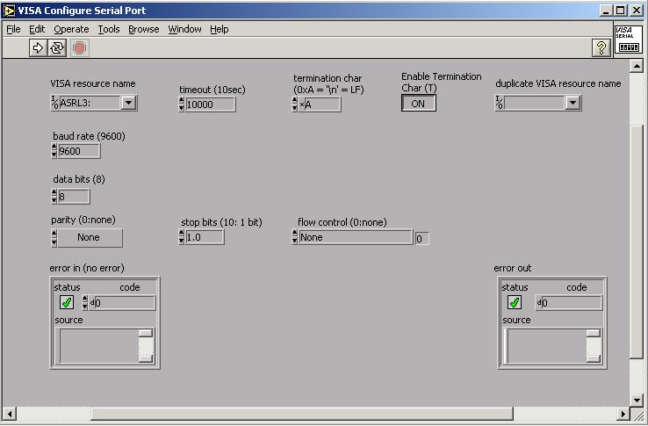This screenshot has width=648, height=426.
Task: Click error in source text box
Action: 99,346
